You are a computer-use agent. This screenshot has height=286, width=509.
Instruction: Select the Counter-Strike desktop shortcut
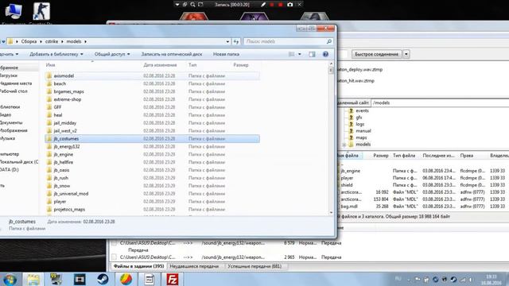pos(41,13)
